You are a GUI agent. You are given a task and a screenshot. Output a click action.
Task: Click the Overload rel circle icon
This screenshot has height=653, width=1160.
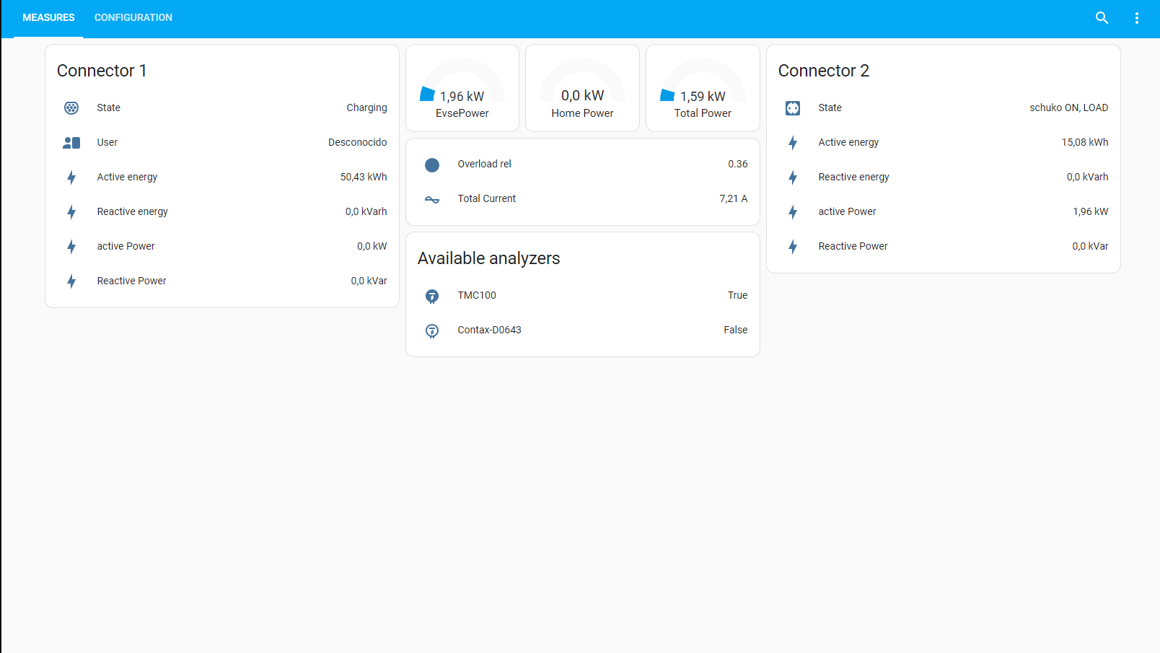(x=432, y=165)
